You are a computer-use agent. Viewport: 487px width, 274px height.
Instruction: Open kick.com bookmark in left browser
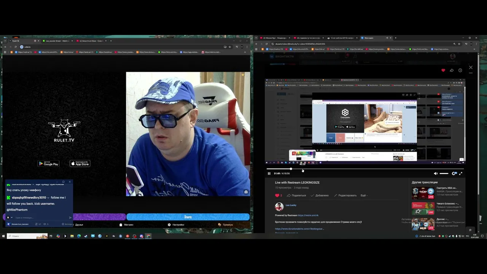pos(168,52)
